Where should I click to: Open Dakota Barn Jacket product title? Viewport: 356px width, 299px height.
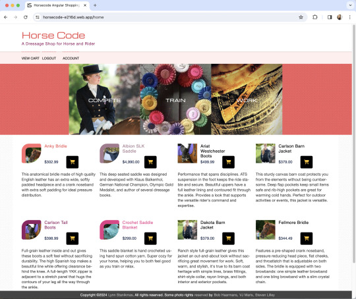click(213, 225)
